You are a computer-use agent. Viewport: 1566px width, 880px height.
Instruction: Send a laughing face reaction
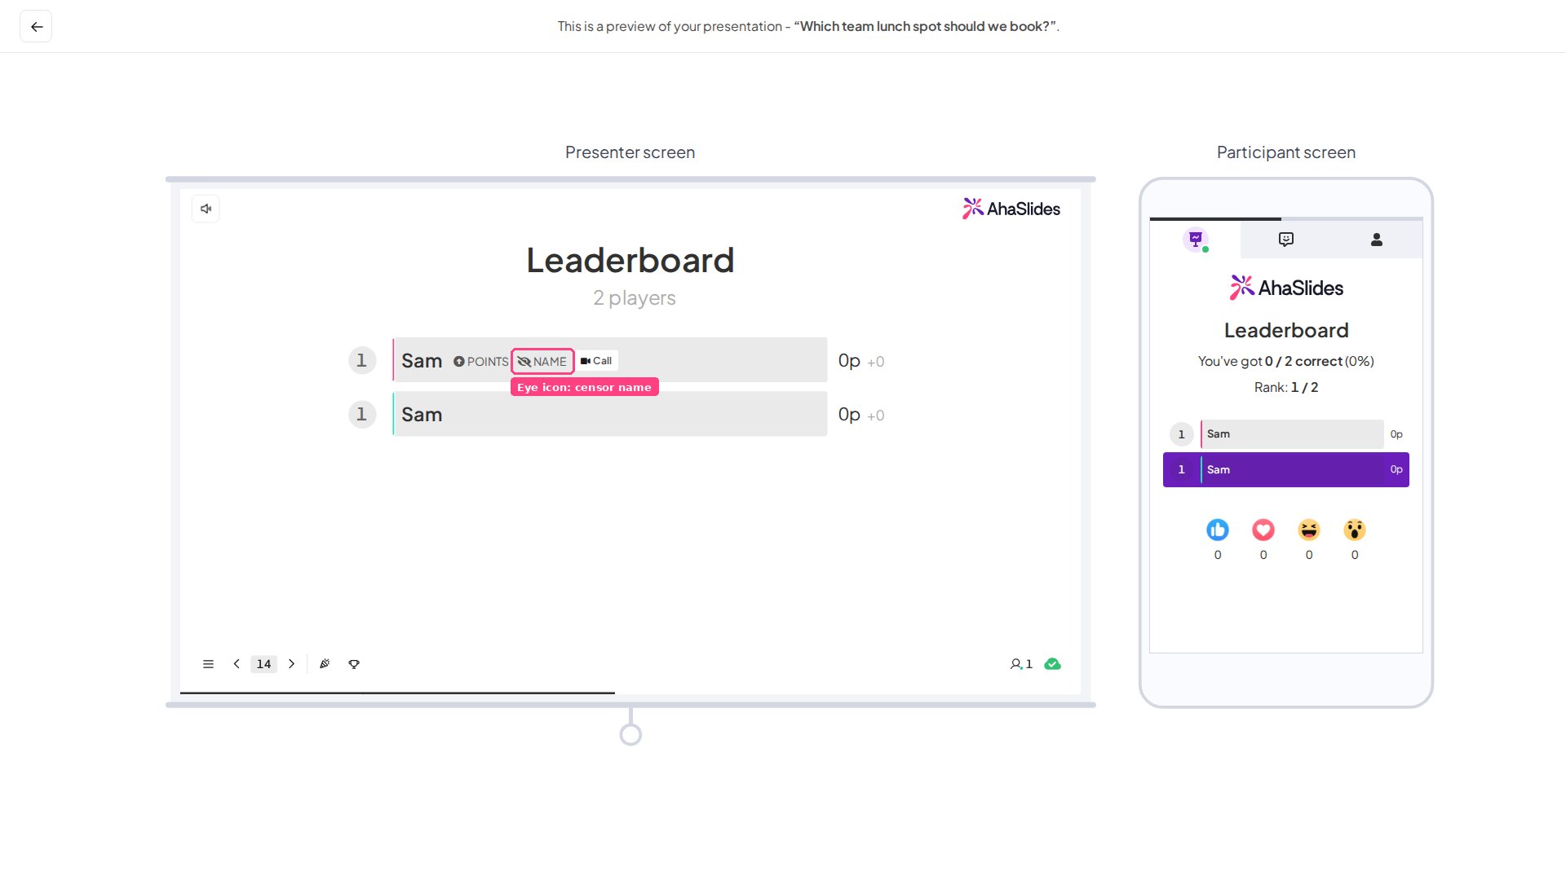(1309, 530)
